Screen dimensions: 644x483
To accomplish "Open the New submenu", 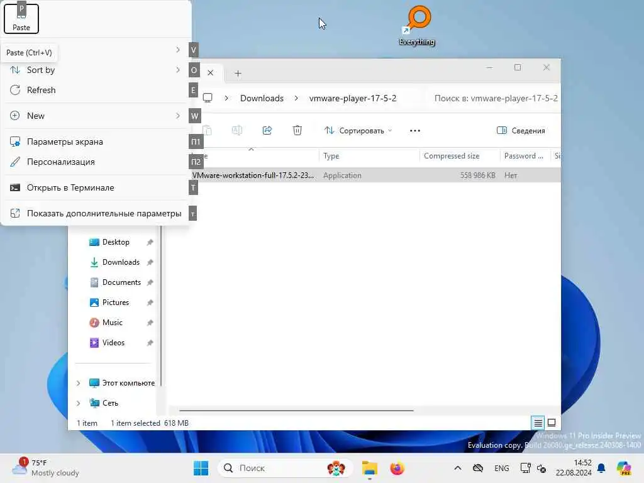I will click(x=96, y=116).
